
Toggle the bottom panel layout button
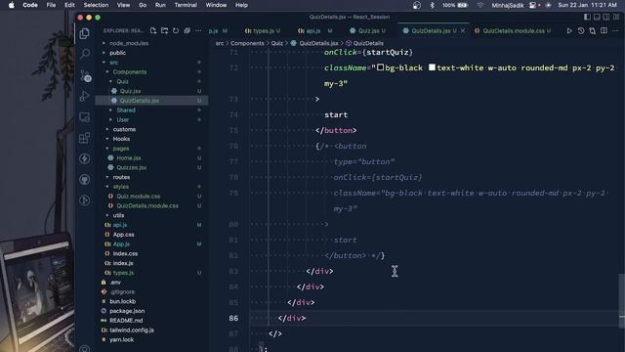(x=597, y=18)
